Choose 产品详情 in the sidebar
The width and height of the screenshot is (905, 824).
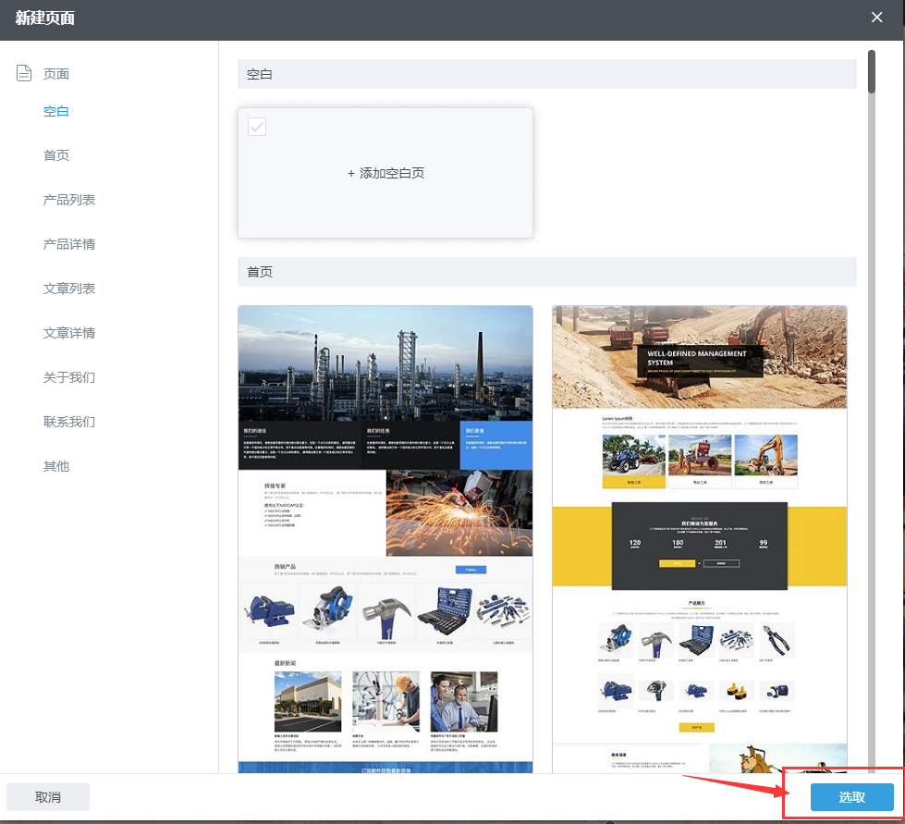click(69, 244)
